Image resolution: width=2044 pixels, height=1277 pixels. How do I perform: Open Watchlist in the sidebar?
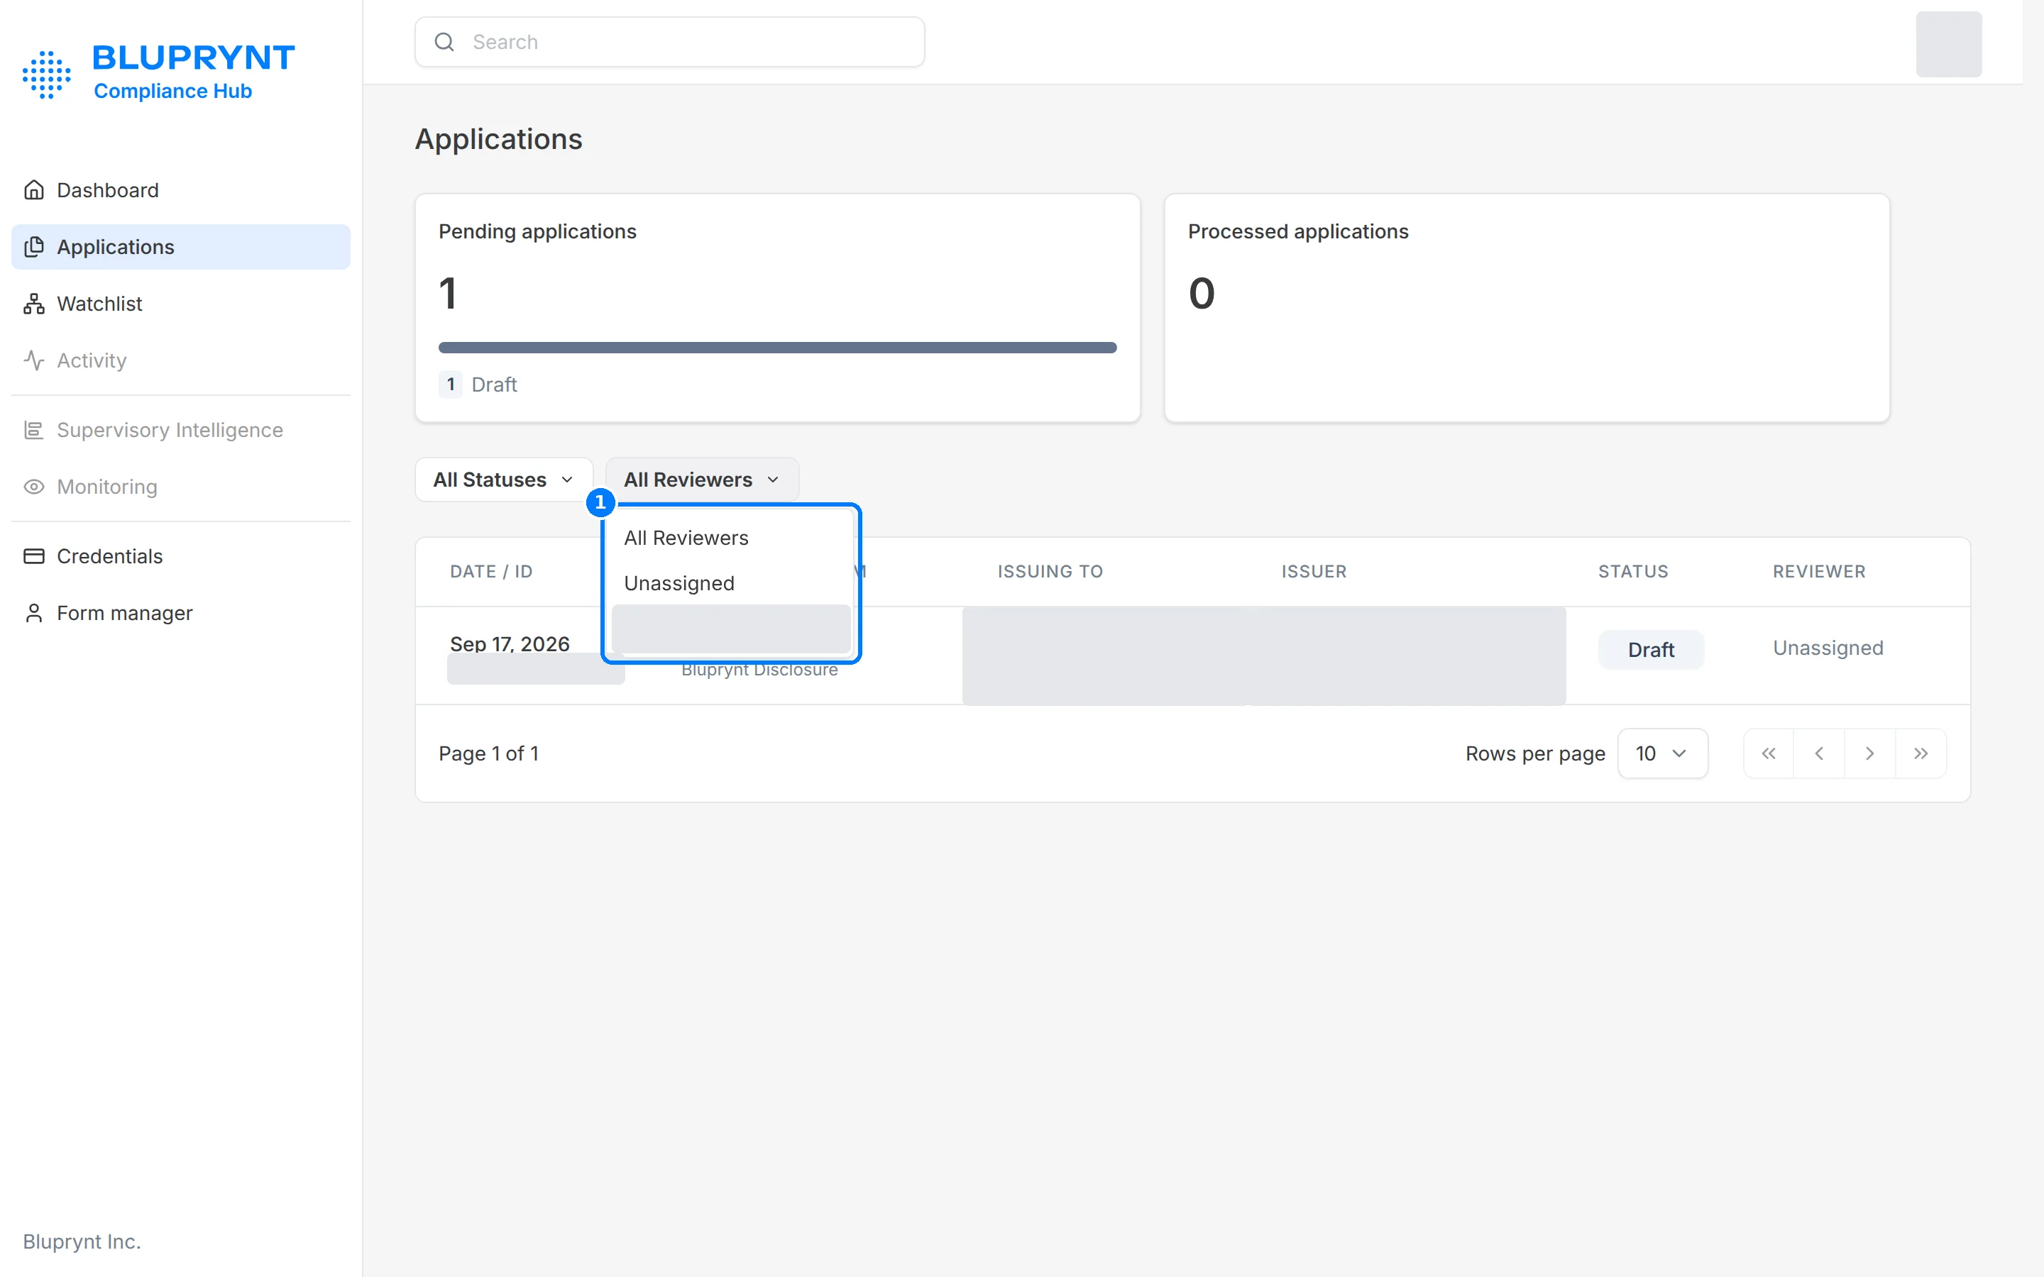click(181, 303)
